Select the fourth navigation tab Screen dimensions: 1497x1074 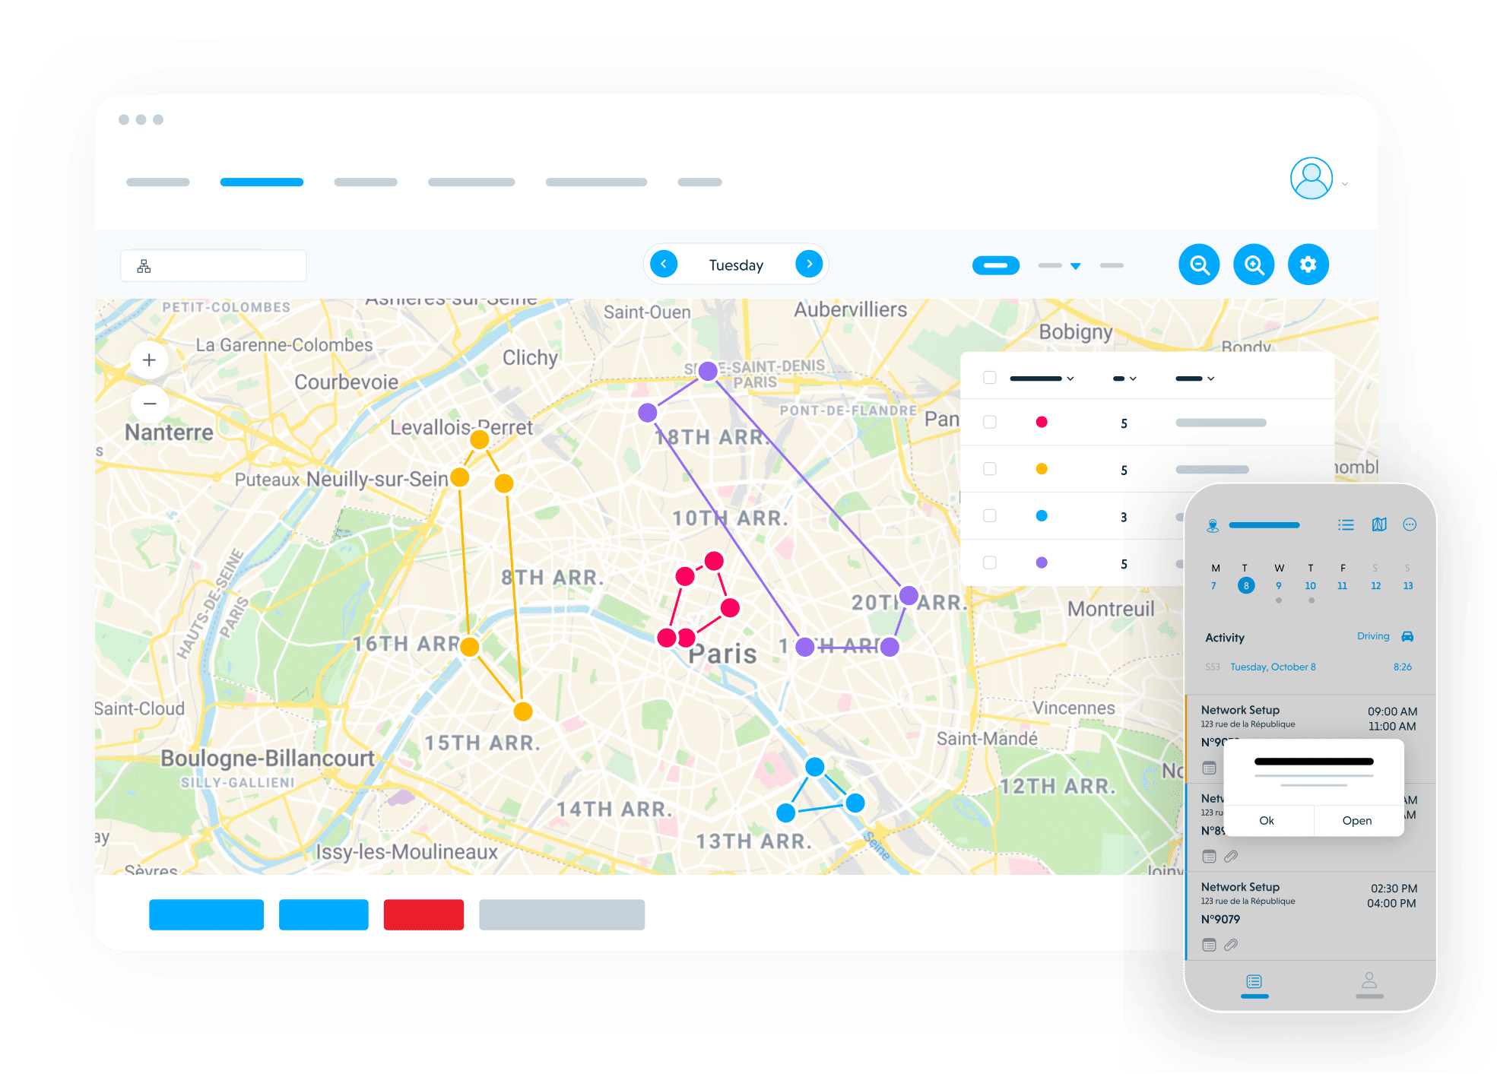471,182
